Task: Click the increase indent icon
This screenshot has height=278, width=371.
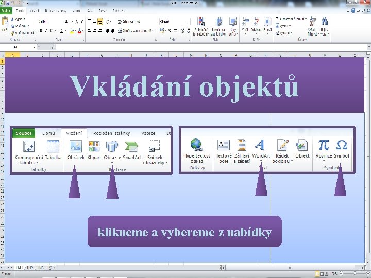Action: click(x=113, y=31)
